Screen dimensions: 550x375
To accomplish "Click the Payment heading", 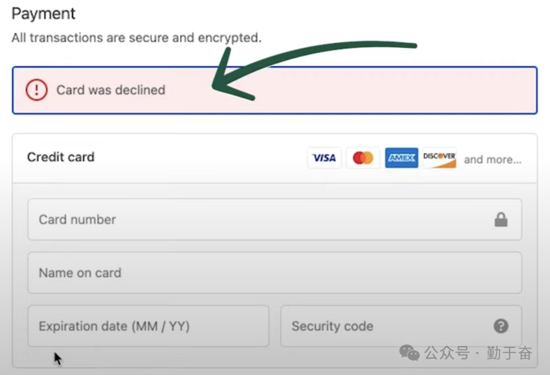I will tap(43, 14).
